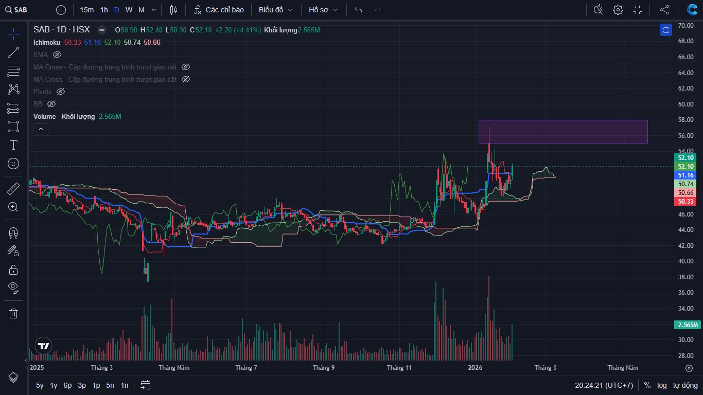Screen dimensions: 703x395
Task: Expand the time interval dropdown arrow
Action: (154, 10)
